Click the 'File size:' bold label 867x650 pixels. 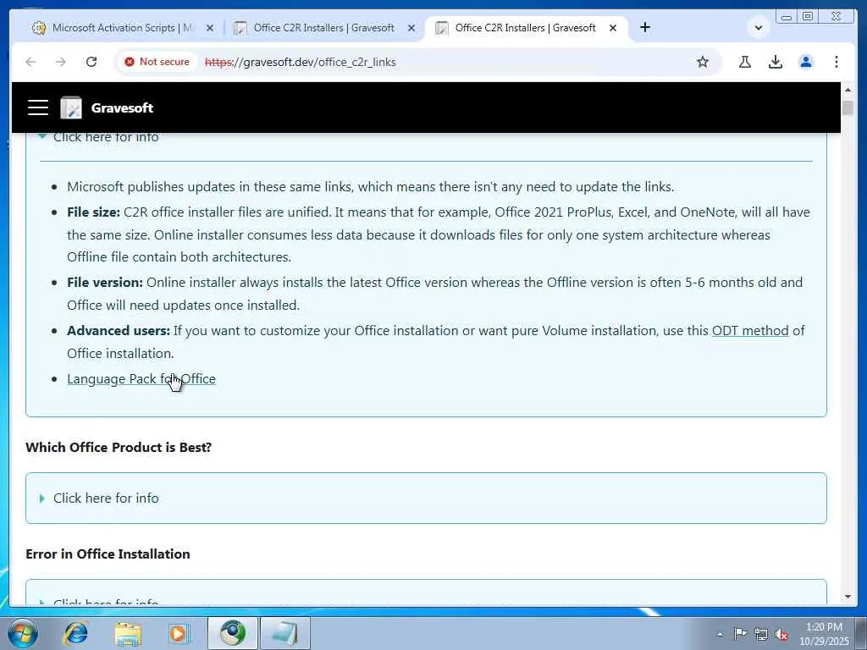pyautogui.click(x=93, y=212)
